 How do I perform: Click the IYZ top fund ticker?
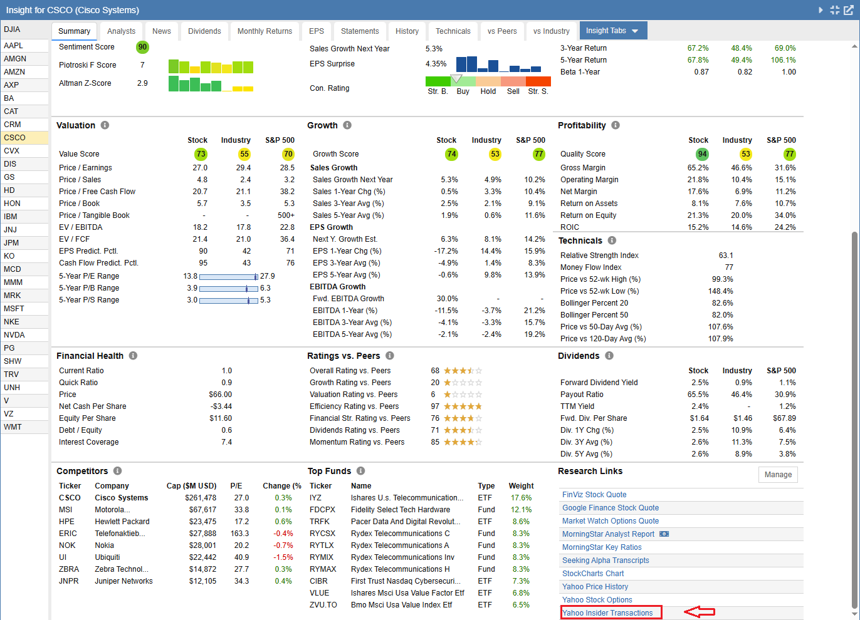tap(315, 498)
